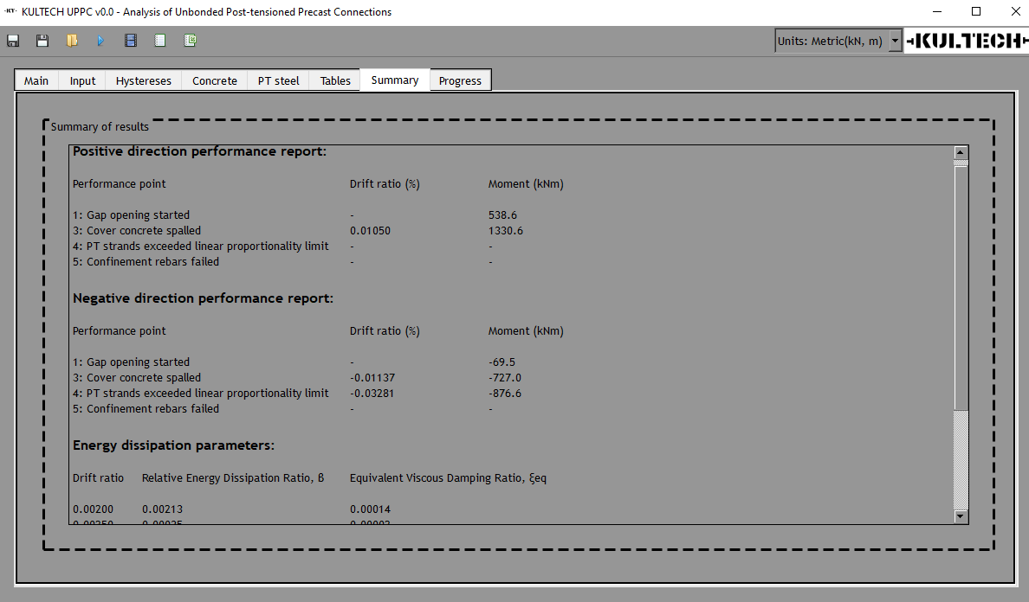The width and height of the screenshot is (1029, 602).
Task: Click the summary scrollbar down arrow
Action: pos(961,516)
